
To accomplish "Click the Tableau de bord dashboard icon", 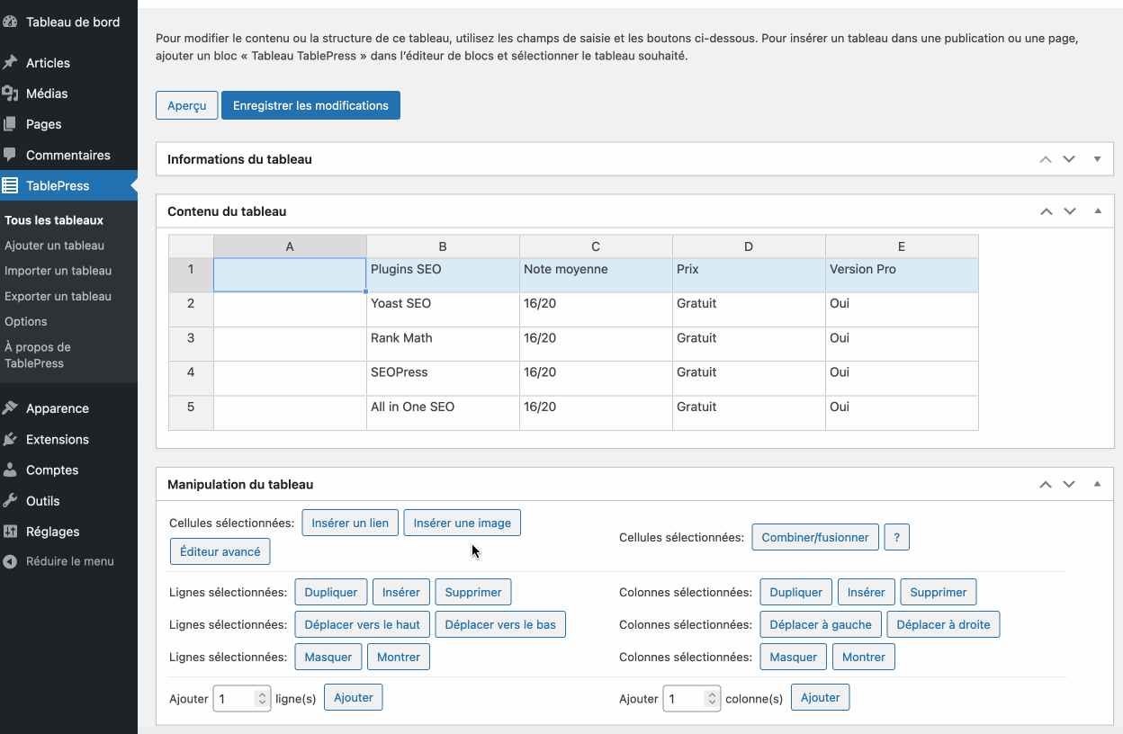I will coord(10,22).
